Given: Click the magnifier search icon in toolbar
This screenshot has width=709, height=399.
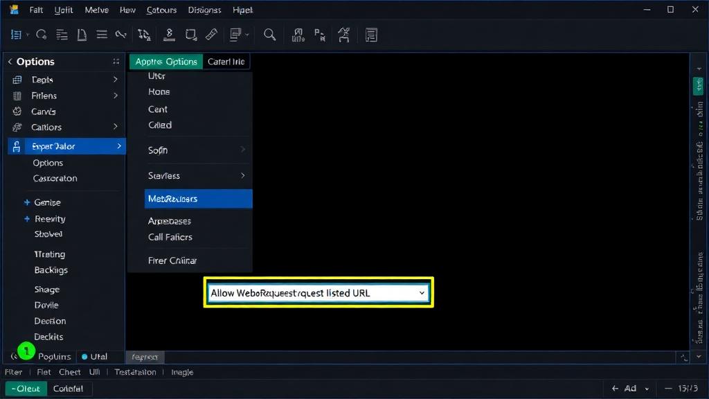Looking at the screenshot, I should coord(269,35).
